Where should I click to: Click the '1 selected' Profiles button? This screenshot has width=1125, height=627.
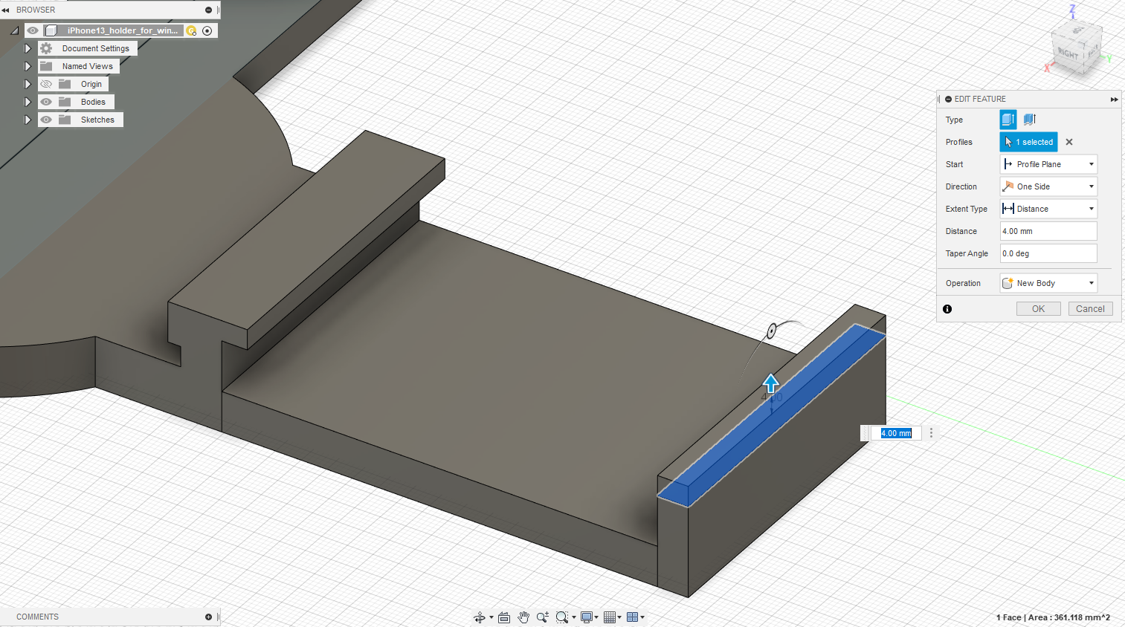point(1029,142)
